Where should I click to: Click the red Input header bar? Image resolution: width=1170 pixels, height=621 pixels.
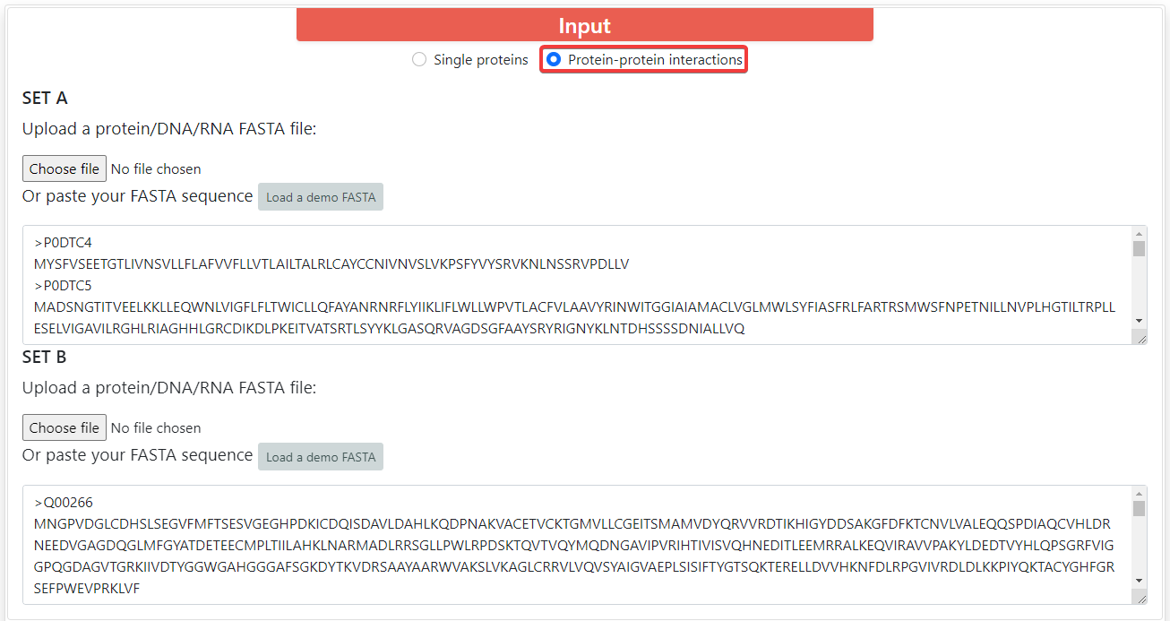[584, 25]
